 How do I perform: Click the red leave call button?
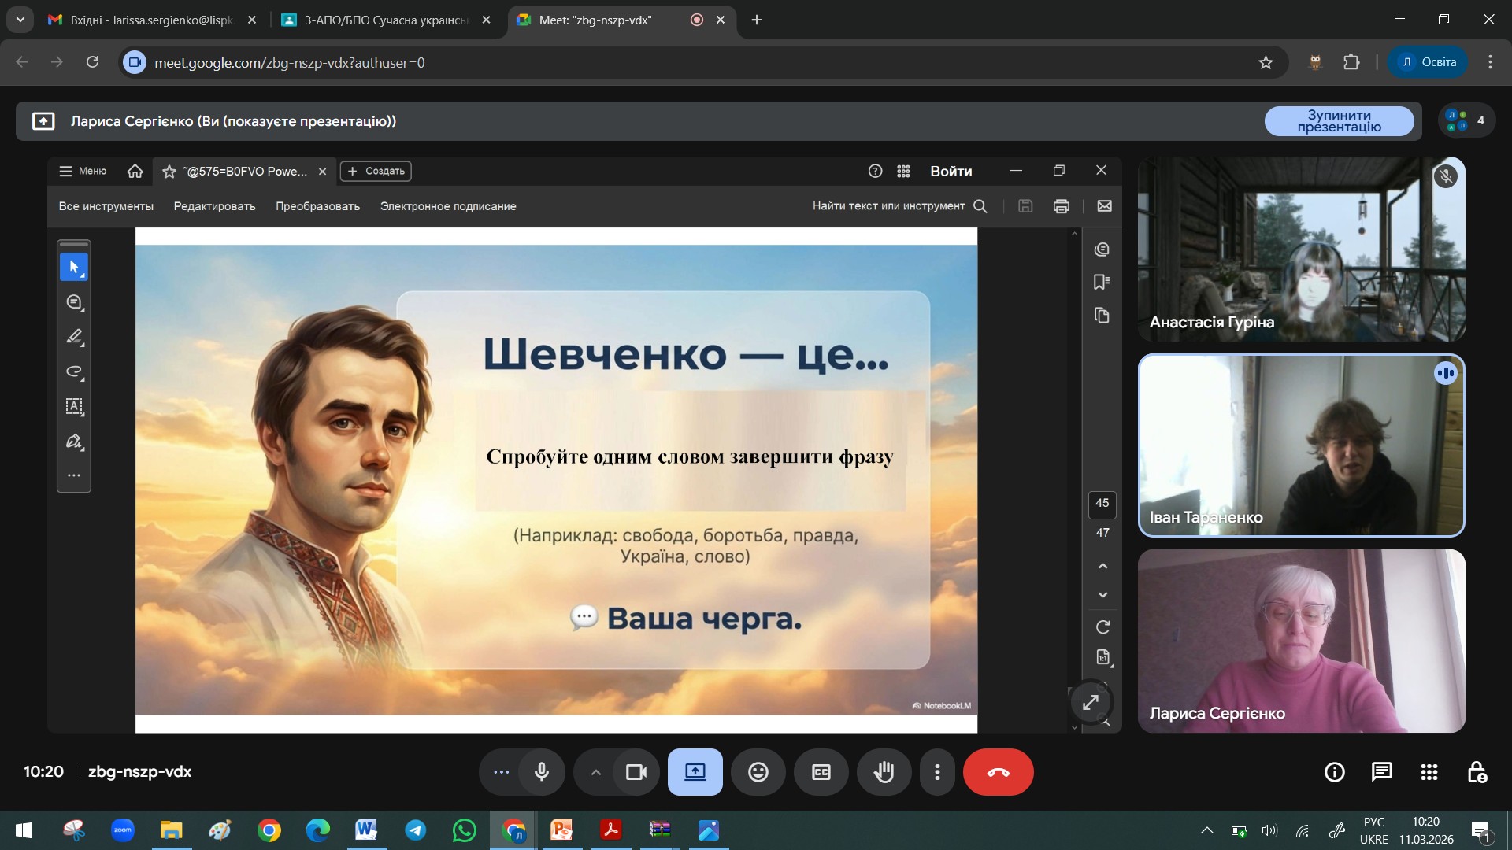pyautogui.click(x=998, y=772)
